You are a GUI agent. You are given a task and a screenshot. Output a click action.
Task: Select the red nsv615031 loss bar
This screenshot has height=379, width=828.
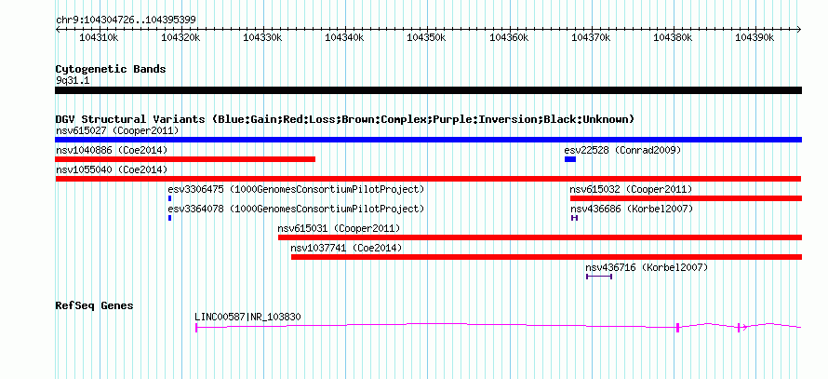pos(541,237)
